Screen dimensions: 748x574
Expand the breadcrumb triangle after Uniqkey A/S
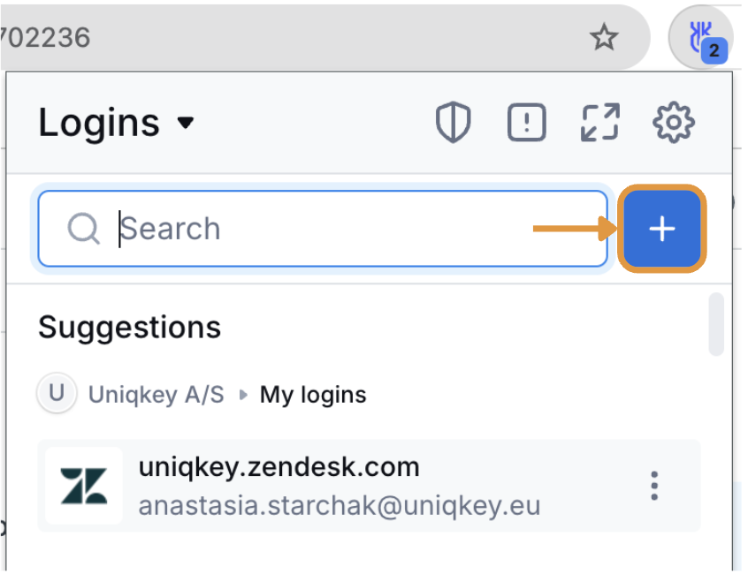pyautogui.click(x=243, y=395)
